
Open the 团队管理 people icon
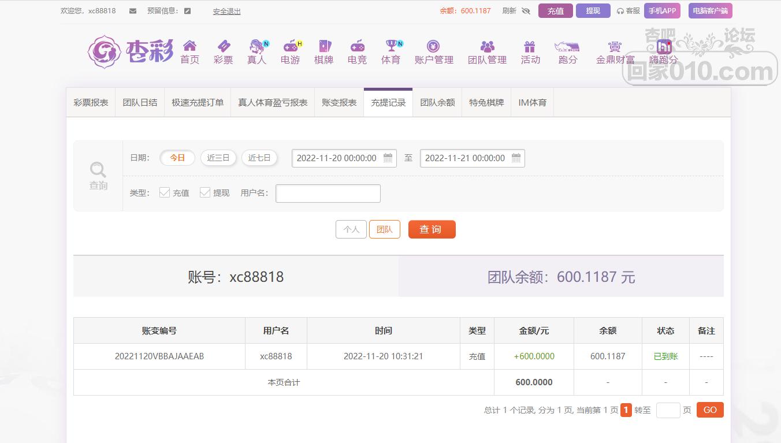click(487, 47)
